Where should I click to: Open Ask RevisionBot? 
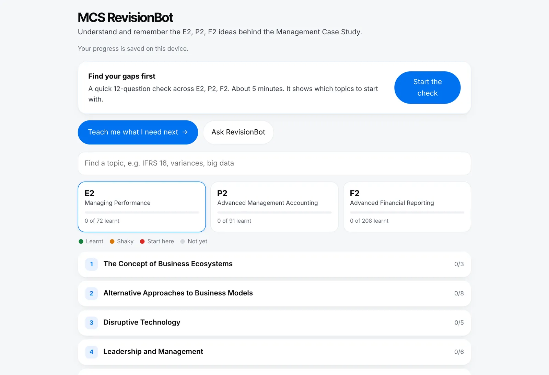(x=238, y=132)
